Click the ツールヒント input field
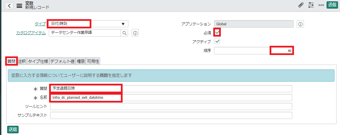The height and width of the screenshot is (135, 340). (x=171, y=107)
